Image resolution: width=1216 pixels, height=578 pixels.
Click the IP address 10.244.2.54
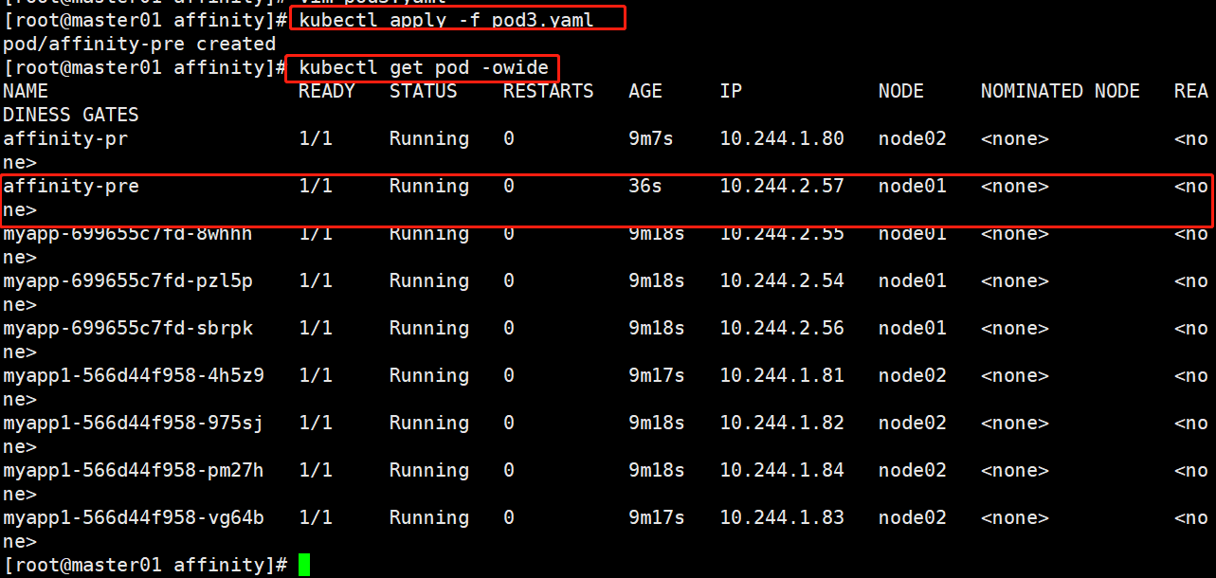(782, 280)
